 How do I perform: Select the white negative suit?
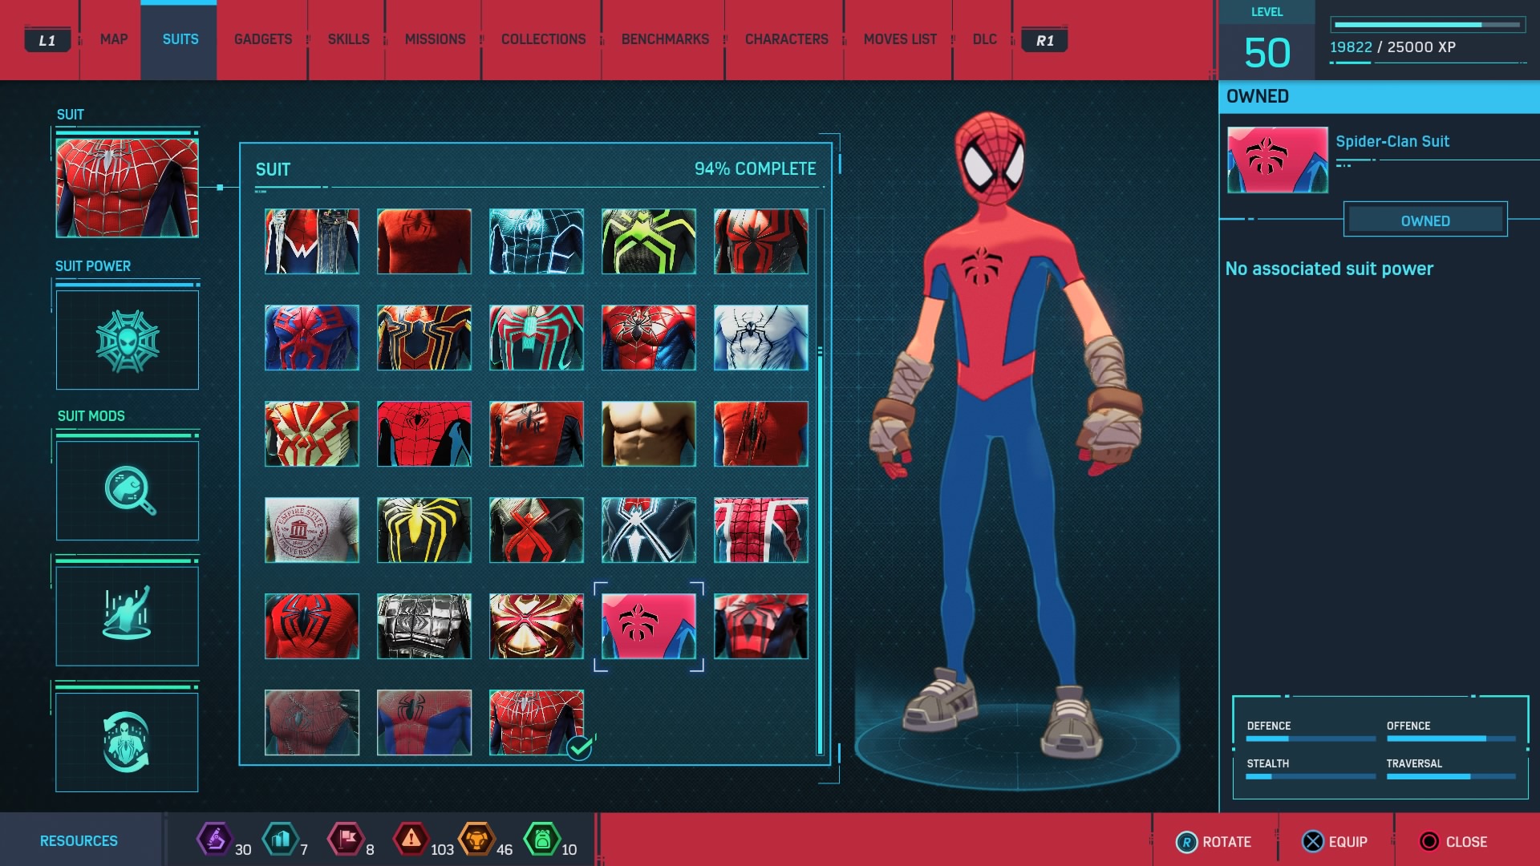pyautogui.click(x=761, y=338)
